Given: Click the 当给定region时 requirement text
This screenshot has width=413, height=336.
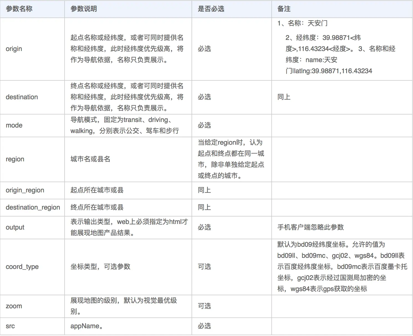Looking at the screenshot, I should coord(231,159).
